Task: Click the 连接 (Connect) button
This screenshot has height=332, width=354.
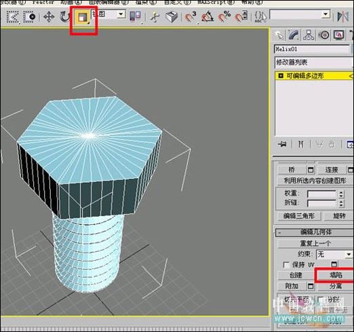Action: click(332, 169)
